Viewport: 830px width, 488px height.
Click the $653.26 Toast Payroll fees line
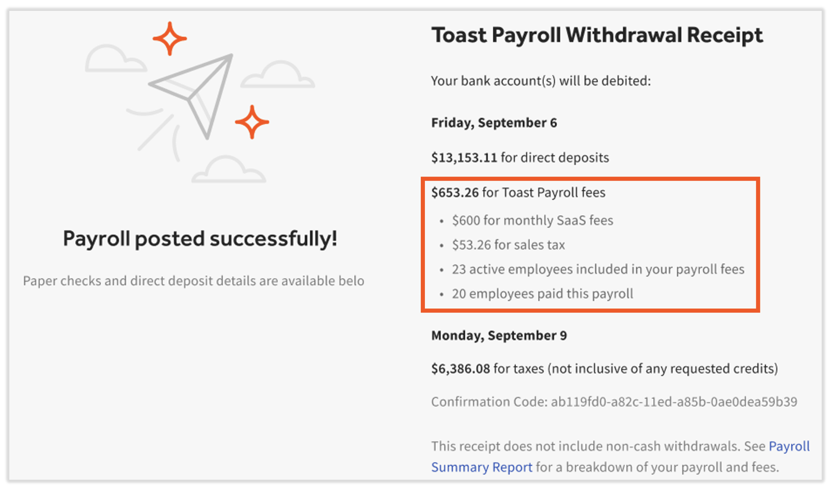click(518, 193)
